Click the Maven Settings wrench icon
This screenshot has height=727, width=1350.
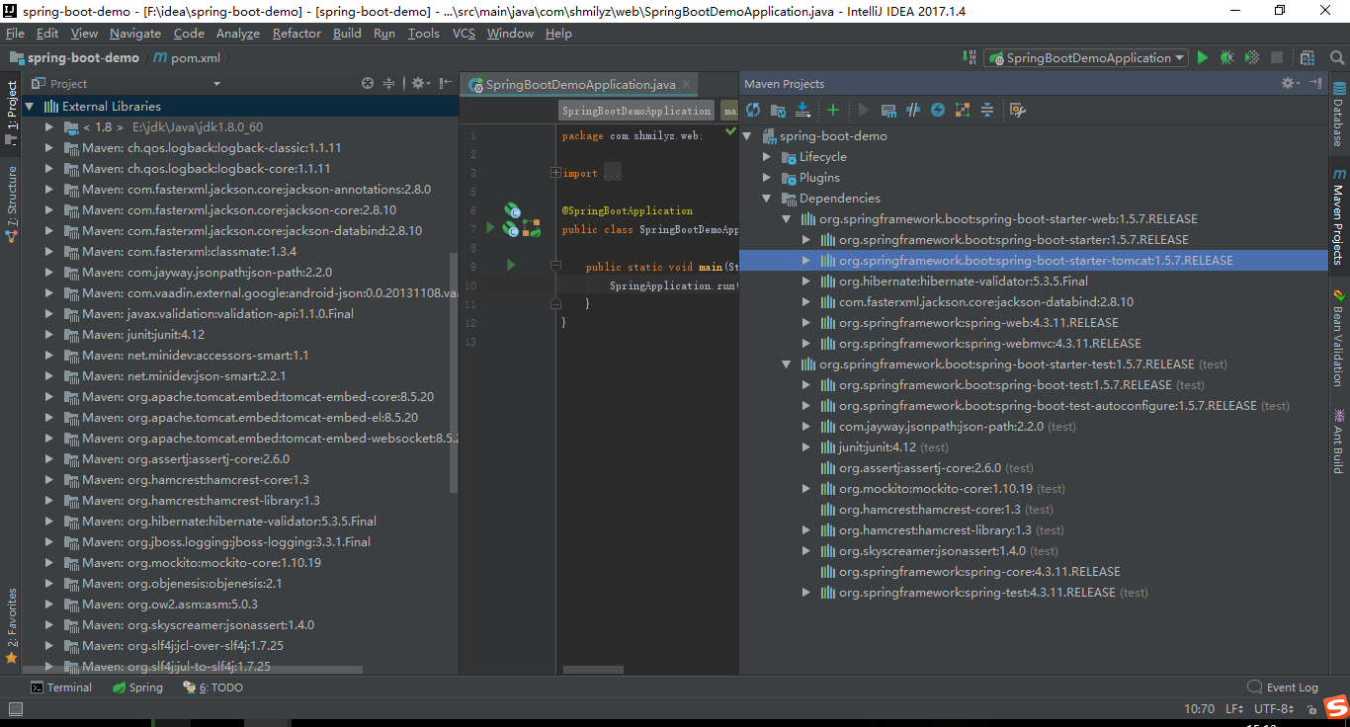[1017, 110]
